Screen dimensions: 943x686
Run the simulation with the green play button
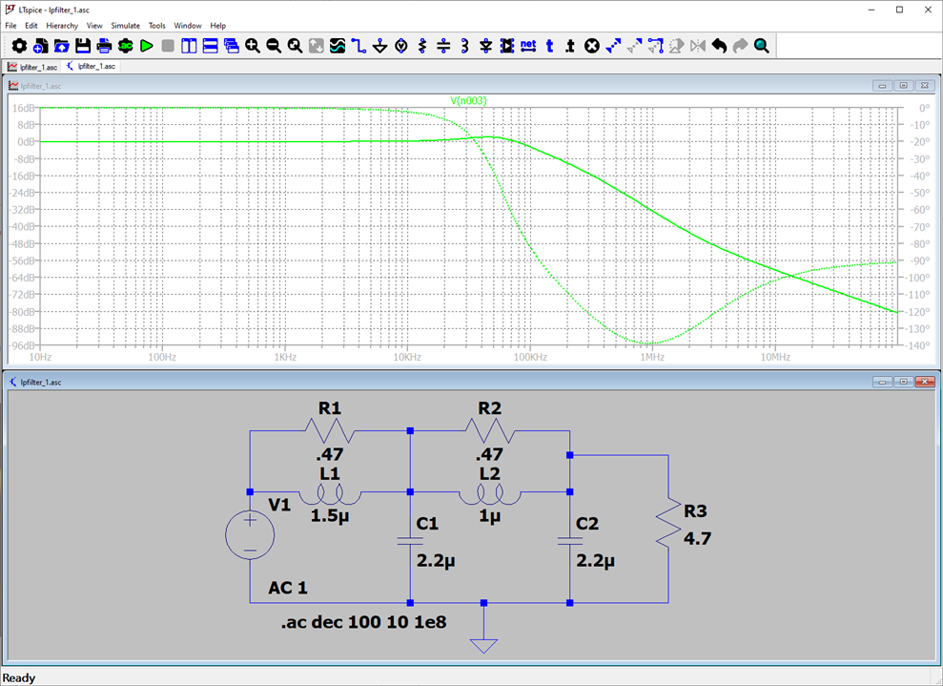click(x=147, y=46)
